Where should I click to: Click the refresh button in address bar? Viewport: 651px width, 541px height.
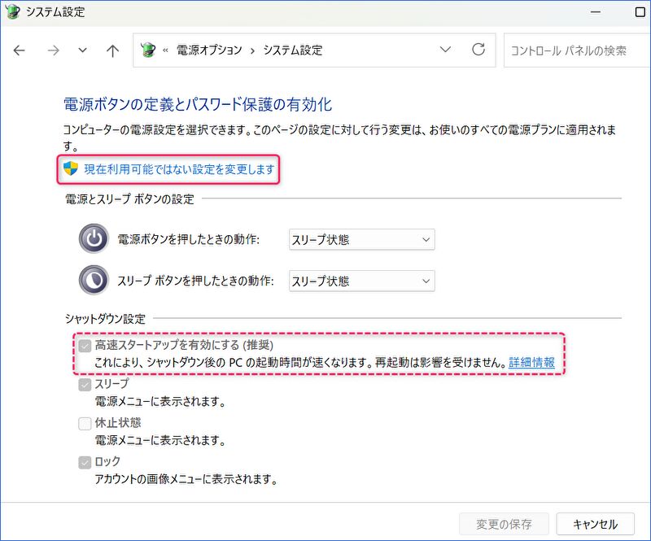point(478,50)
